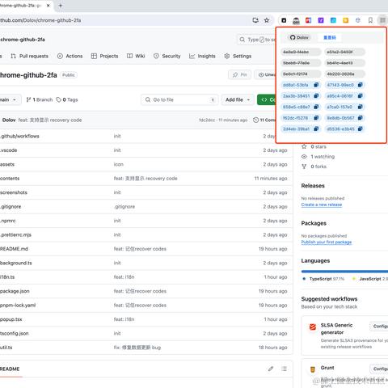Open the green Code dropdown button
The image size is (388, 388).
tap(267, 99)
